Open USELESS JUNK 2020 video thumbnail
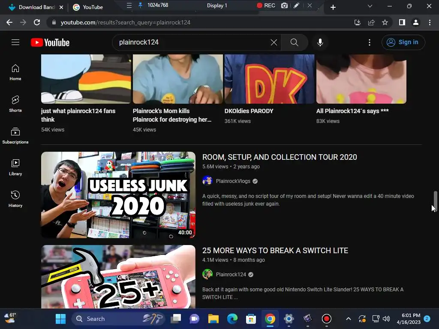 pos(118,195)
